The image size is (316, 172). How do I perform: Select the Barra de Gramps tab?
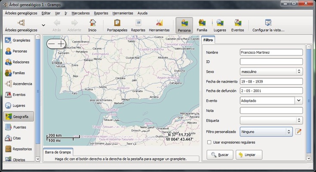point(58,151)
